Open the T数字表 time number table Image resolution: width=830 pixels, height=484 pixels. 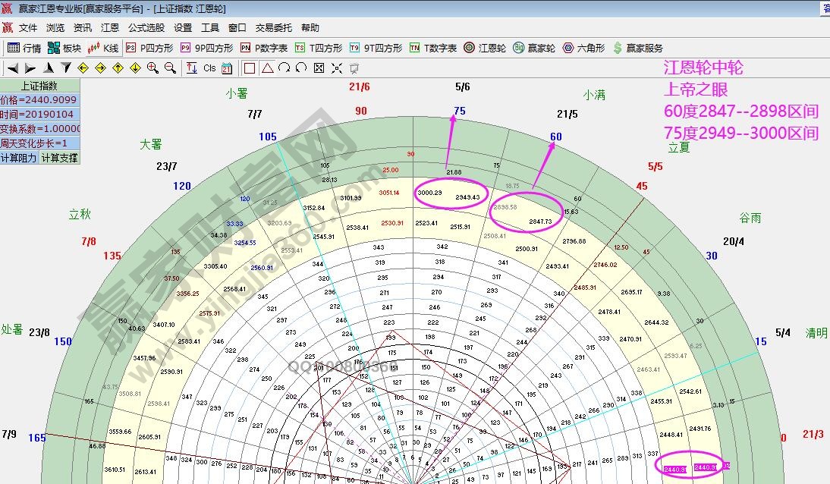coord(425,47)
